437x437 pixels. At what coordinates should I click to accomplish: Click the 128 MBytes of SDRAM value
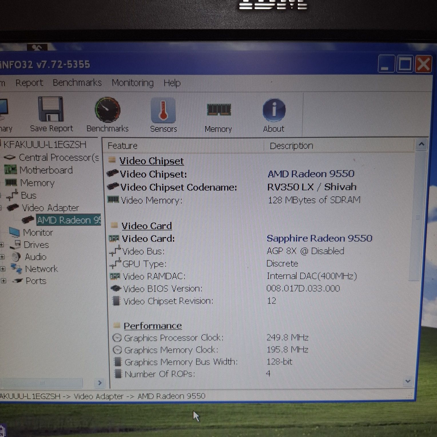pos(314,200)
